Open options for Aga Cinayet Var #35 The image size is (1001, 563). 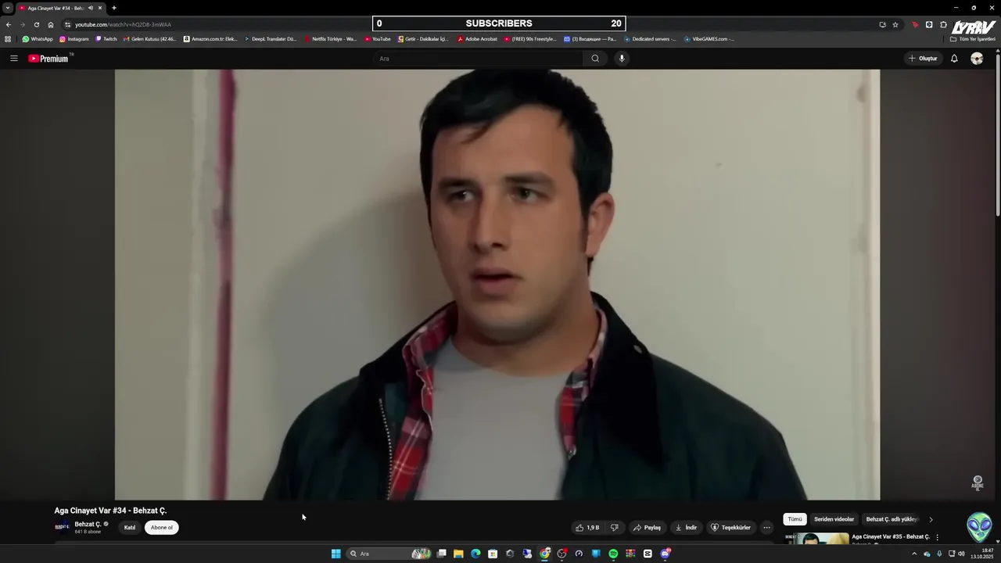point(937,538)
